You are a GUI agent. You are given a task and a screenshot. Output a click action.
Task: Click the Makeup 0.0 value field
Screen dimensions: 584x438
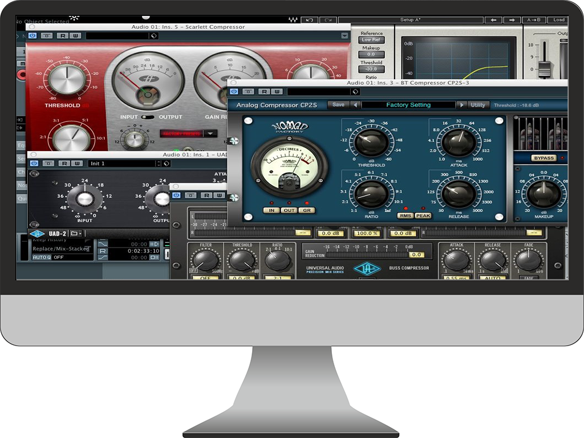371,54
